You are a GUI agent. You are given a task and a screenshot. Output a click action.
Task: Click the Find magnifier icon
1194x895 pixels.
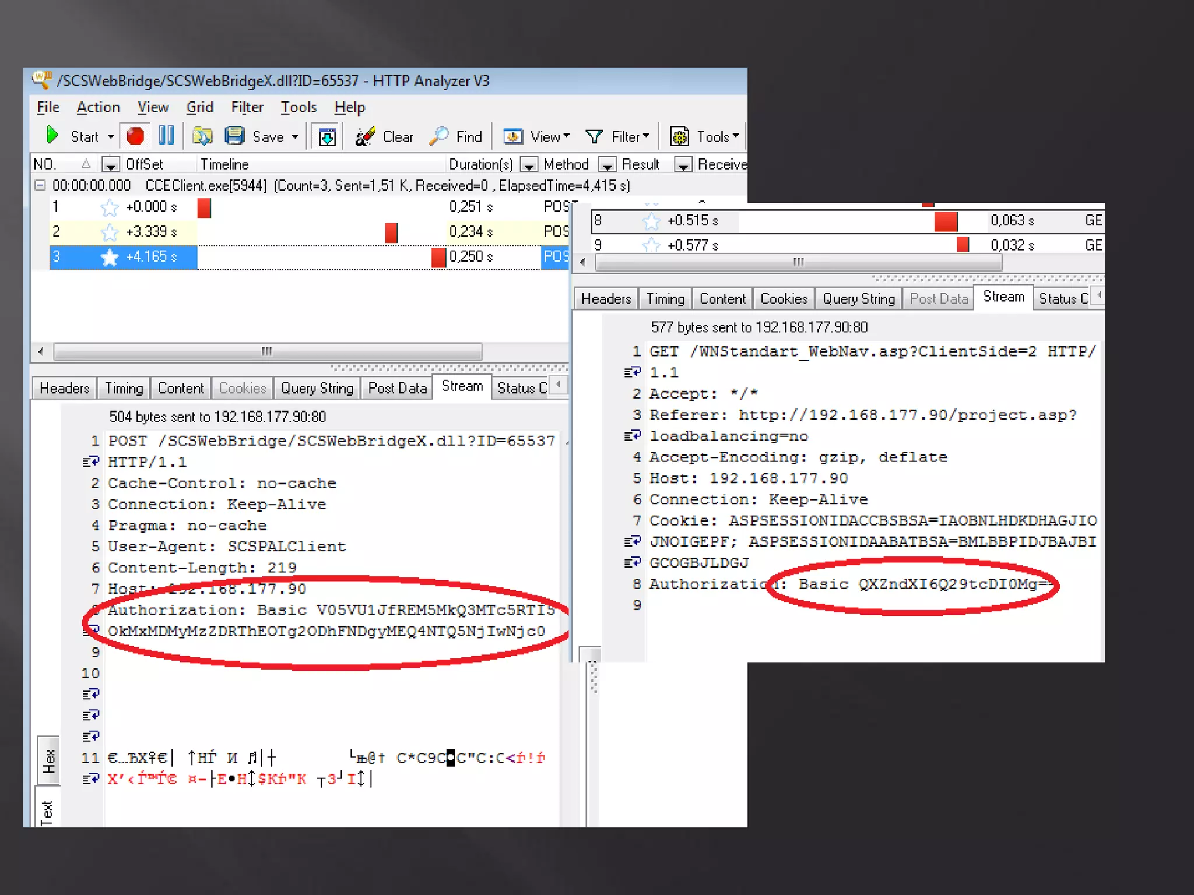coord(438,136)
